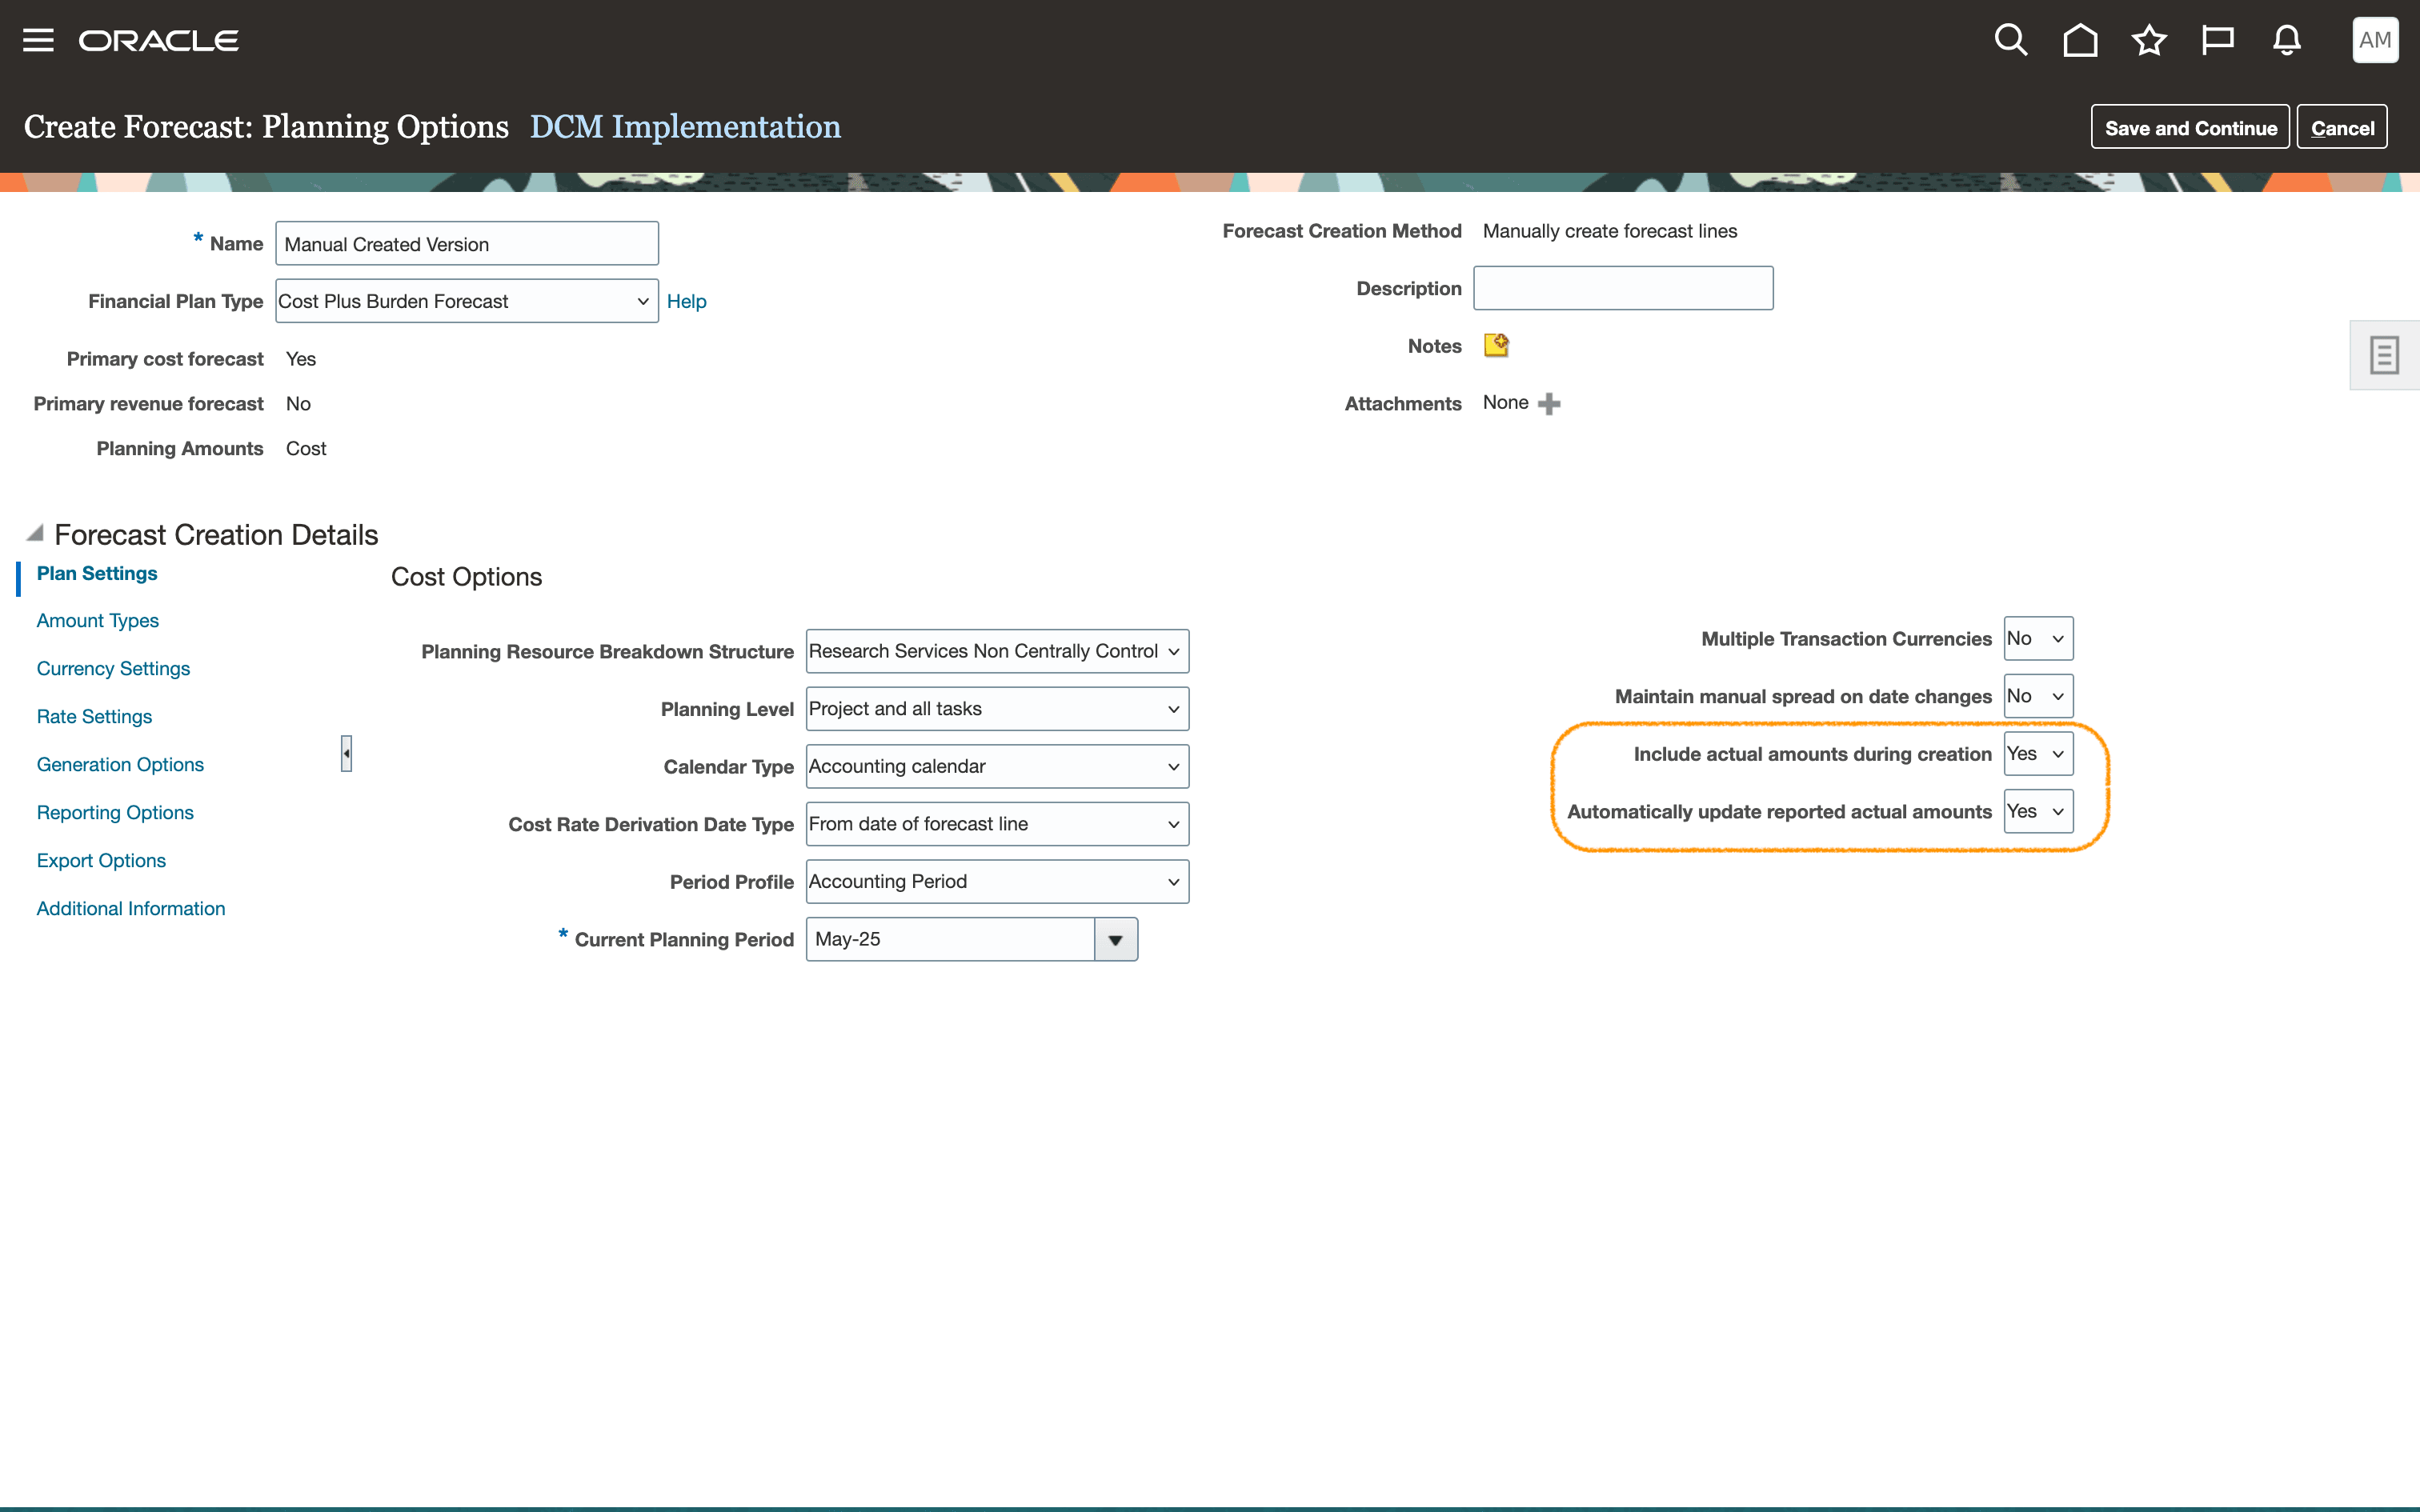This screenshot has width=2420, height=1512.
Task: Open Include actual amounts during creation dropdown
Action: pyautogui.click(x=2037, y=754)
